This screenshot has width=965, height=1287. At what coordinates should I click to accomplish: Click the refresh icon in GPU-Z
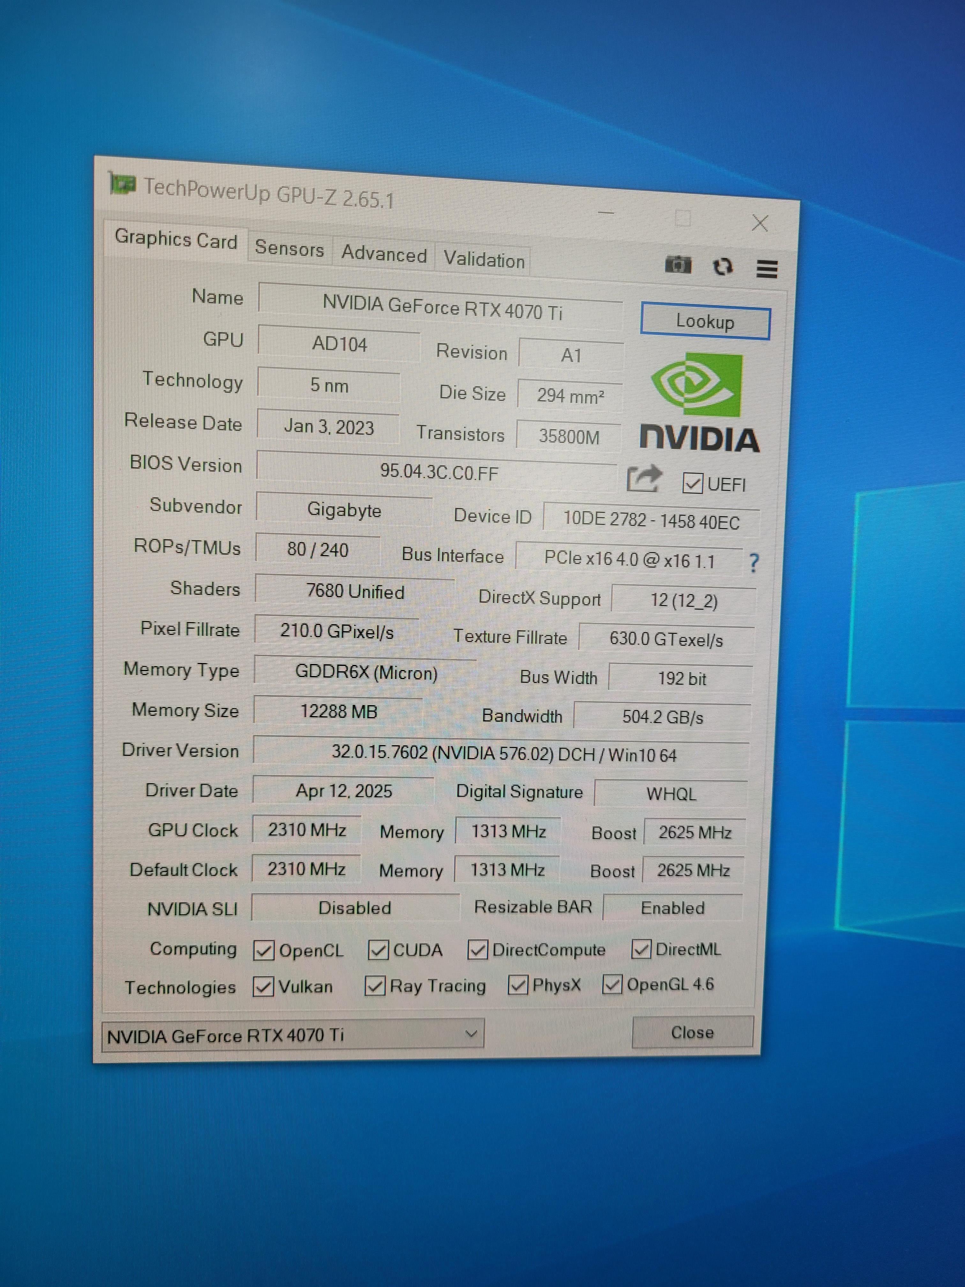click(x=722, y=267)
